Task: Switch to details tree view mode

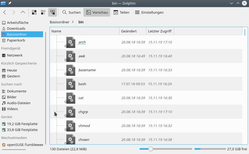Action: [52, 12]
